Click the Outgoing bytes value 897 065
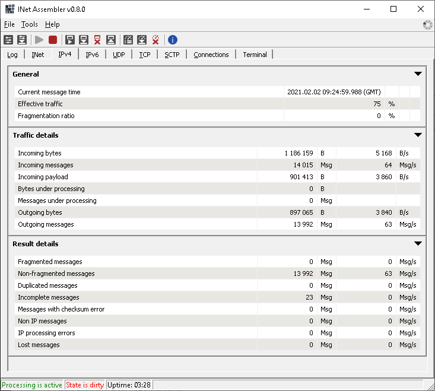Image resolution: width=435 pixels, height=391 pixels. coord(301,212)
